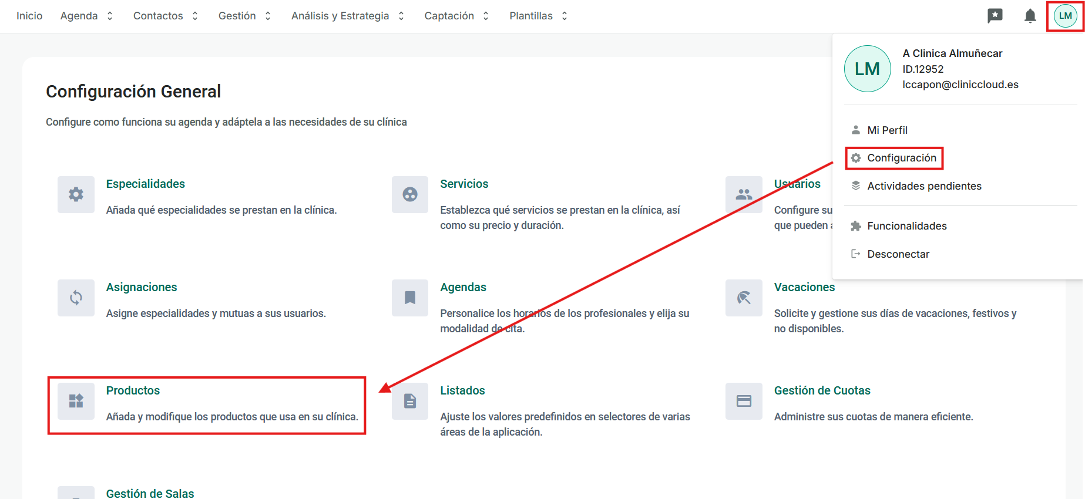Image resolution: width=1085 pixels, height=499 pixels.
Task: Click the Vacaciones beach umbrella icon
Action: [744, 298]
